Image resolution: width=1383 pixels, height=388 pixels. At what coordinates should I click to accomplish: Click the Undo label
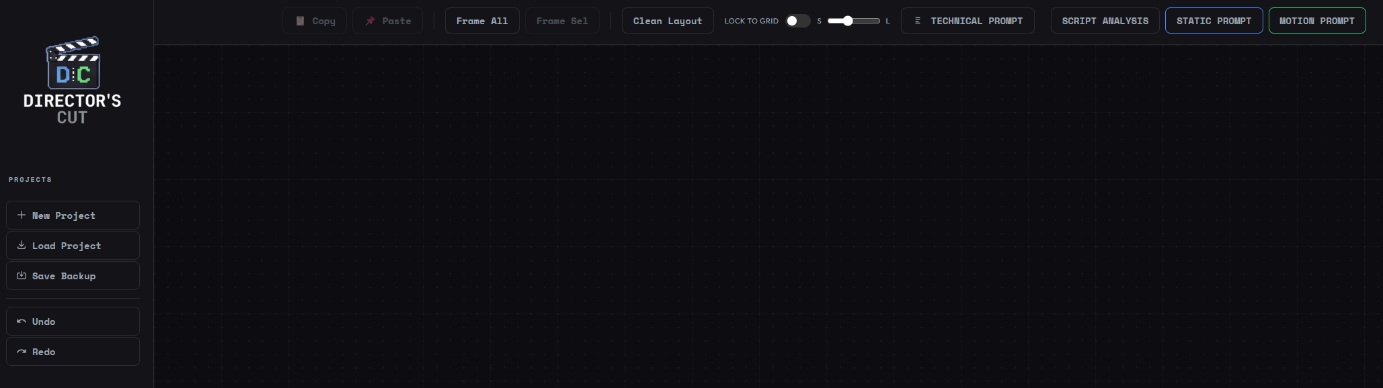point(44,322)
